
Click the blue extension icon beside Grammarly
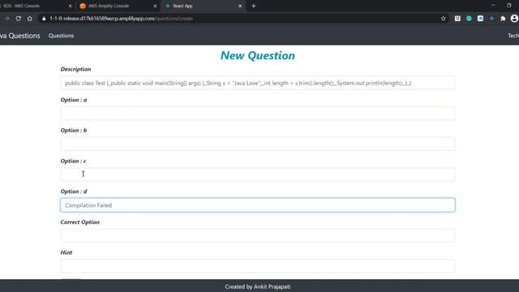click(480, 19)
